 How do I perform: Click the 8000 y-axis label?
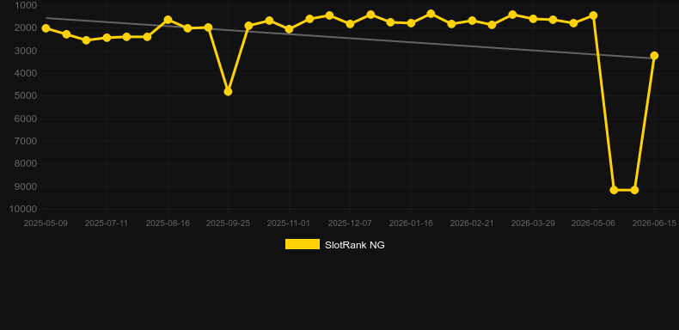click(x=26, y=163)
